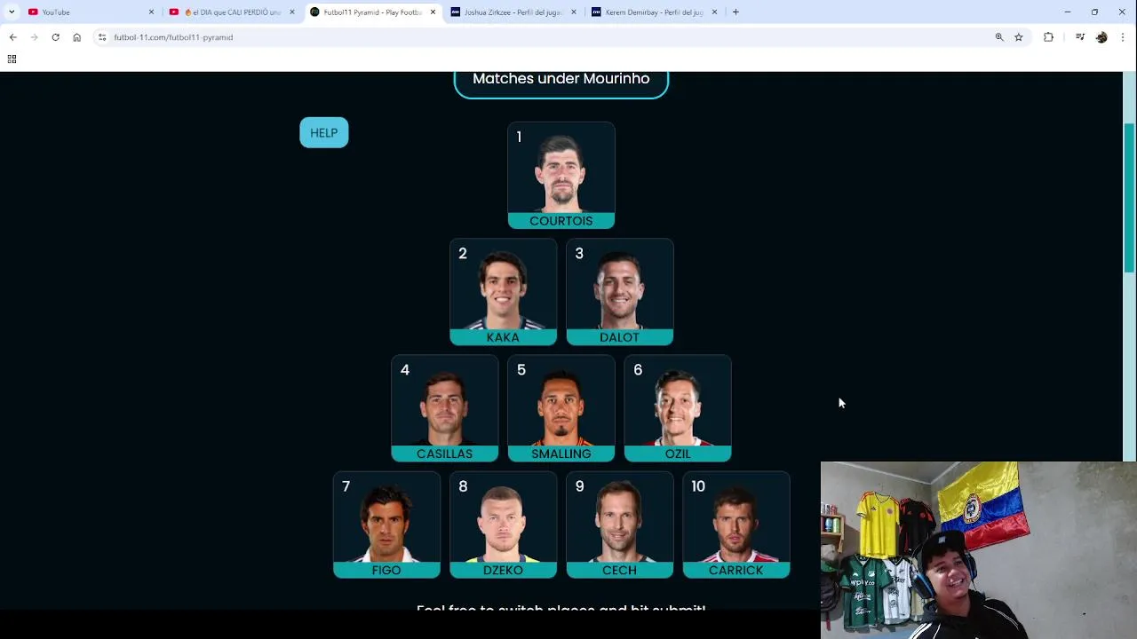Click the browser back arrow

(12, 37)
